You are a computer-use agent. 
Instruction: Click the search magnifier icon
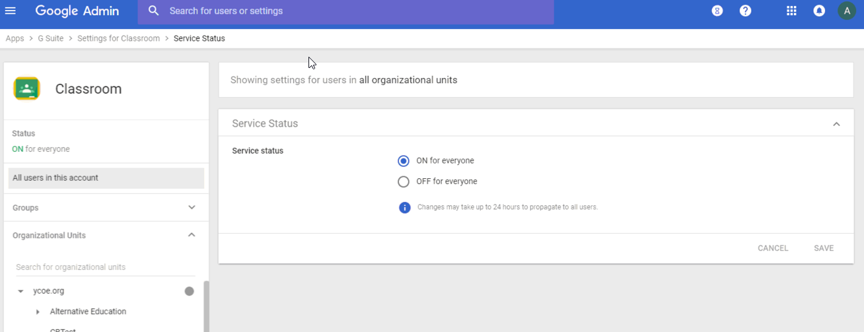pyautogui.click(x=154, y=11)
